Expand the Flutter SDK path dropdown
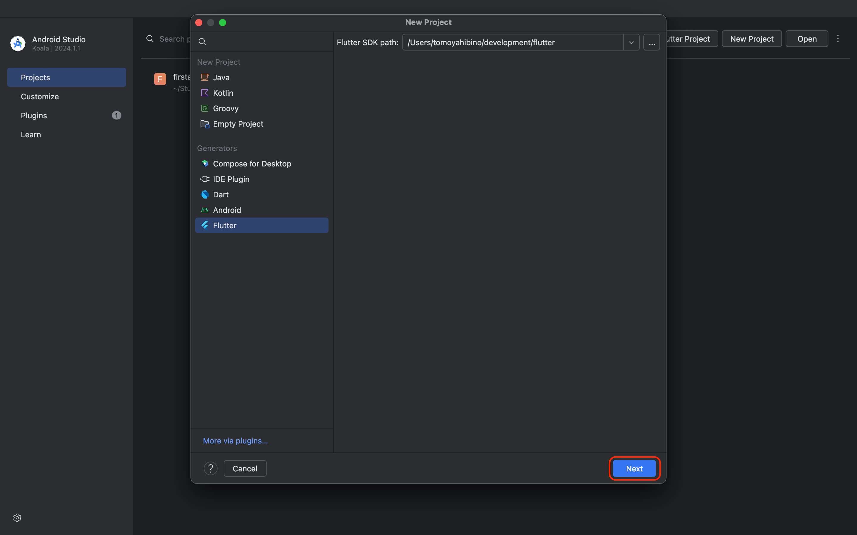 point(631,43)
